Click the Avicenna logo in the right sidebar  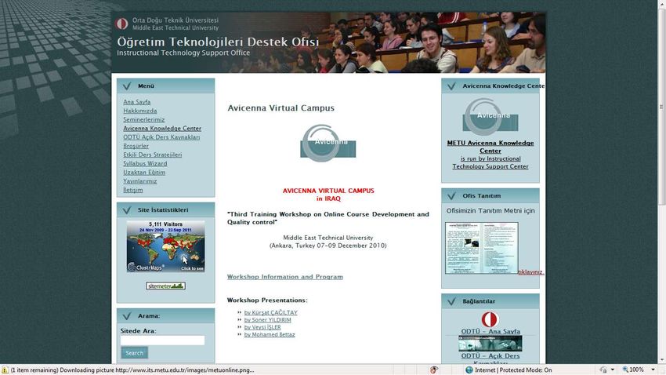click(x=490, y=117)
